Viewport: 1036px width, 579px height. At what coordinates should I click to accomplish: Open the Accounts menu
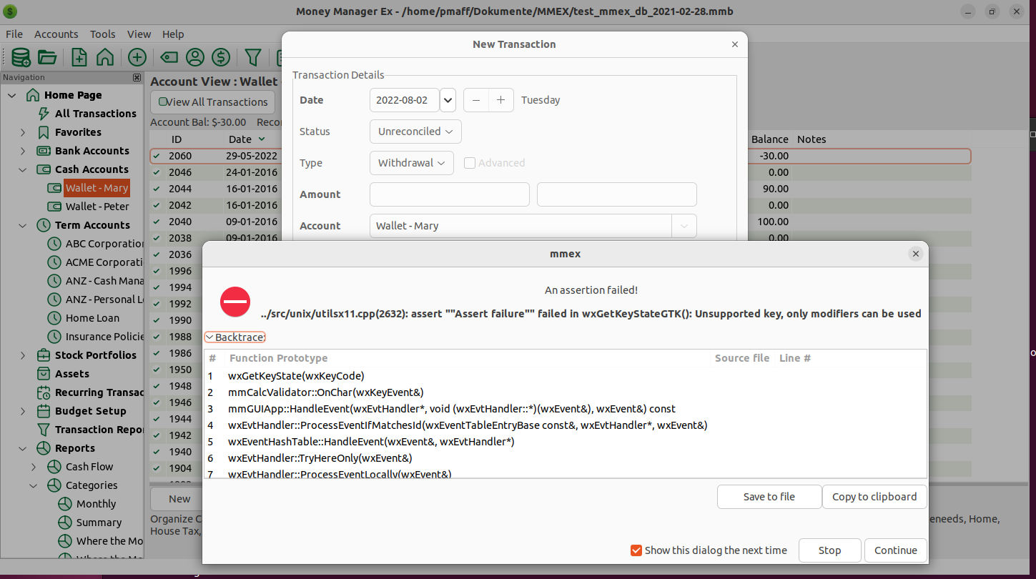click(56, 34)
